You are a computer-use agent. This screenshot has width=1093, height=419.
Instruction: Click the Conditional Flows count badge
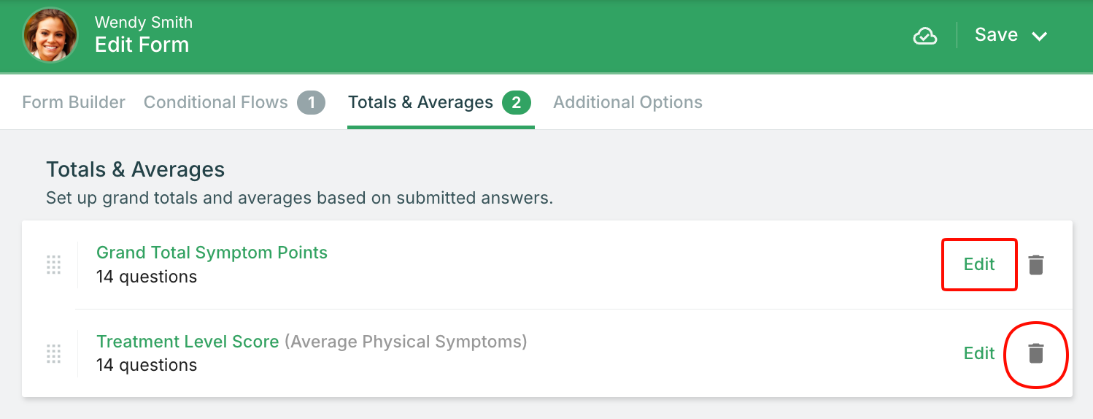click(311, 103)
